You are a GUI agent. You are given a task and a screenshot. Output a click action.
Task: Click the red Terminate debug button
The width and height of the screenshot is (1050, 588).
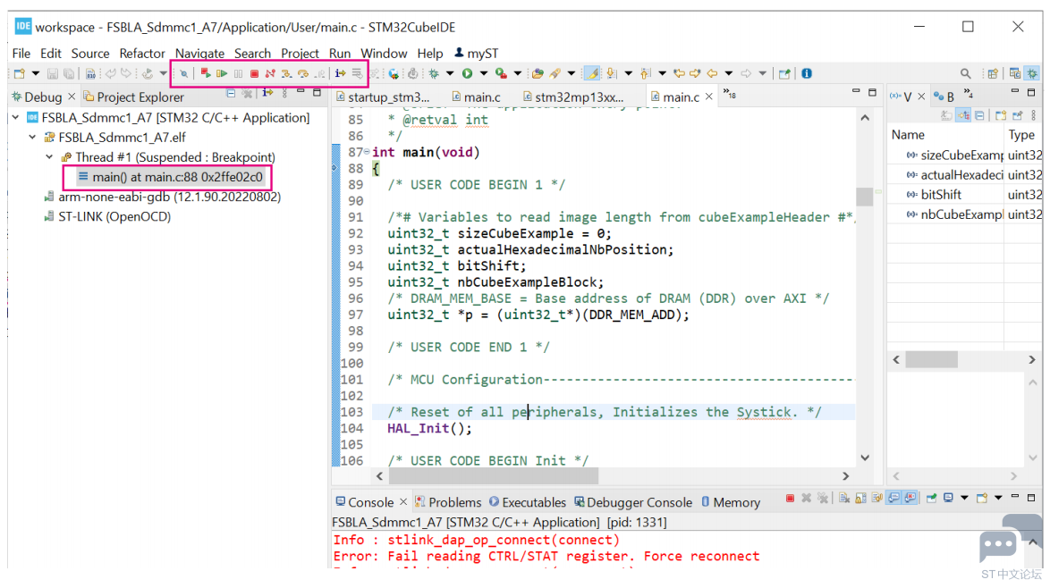tap(255, 73)
